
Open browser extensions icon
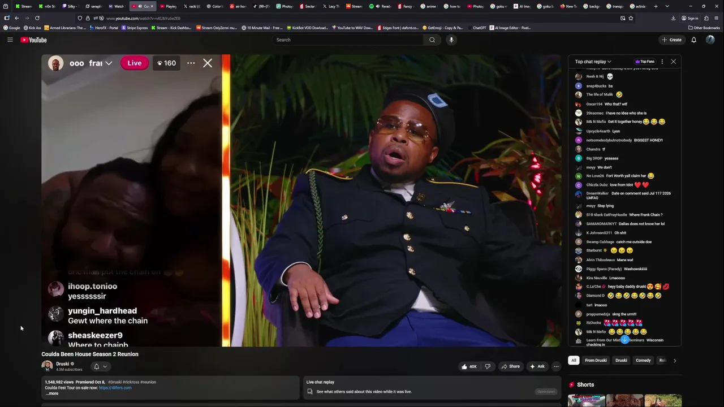pos(706,18)
